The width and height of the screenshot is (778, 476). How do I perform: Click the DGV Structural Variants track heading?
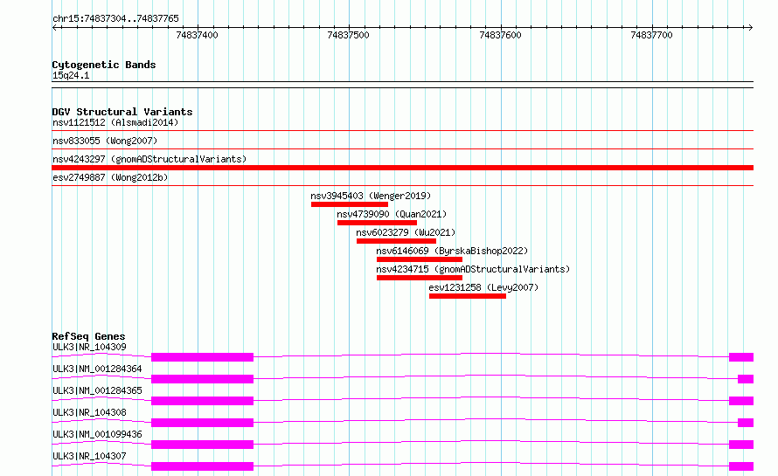[122, 112]
